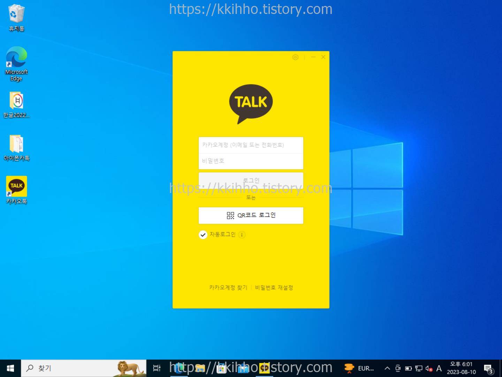This screenshot has width=502, height=377.
Task: Open Task View on the taskbar
Action: pos(157,368)
